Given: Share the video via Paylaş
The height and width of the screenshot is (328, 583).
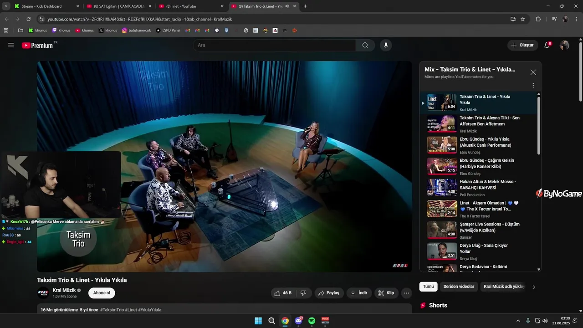Looking at the screenshot, I should point(329,293).
